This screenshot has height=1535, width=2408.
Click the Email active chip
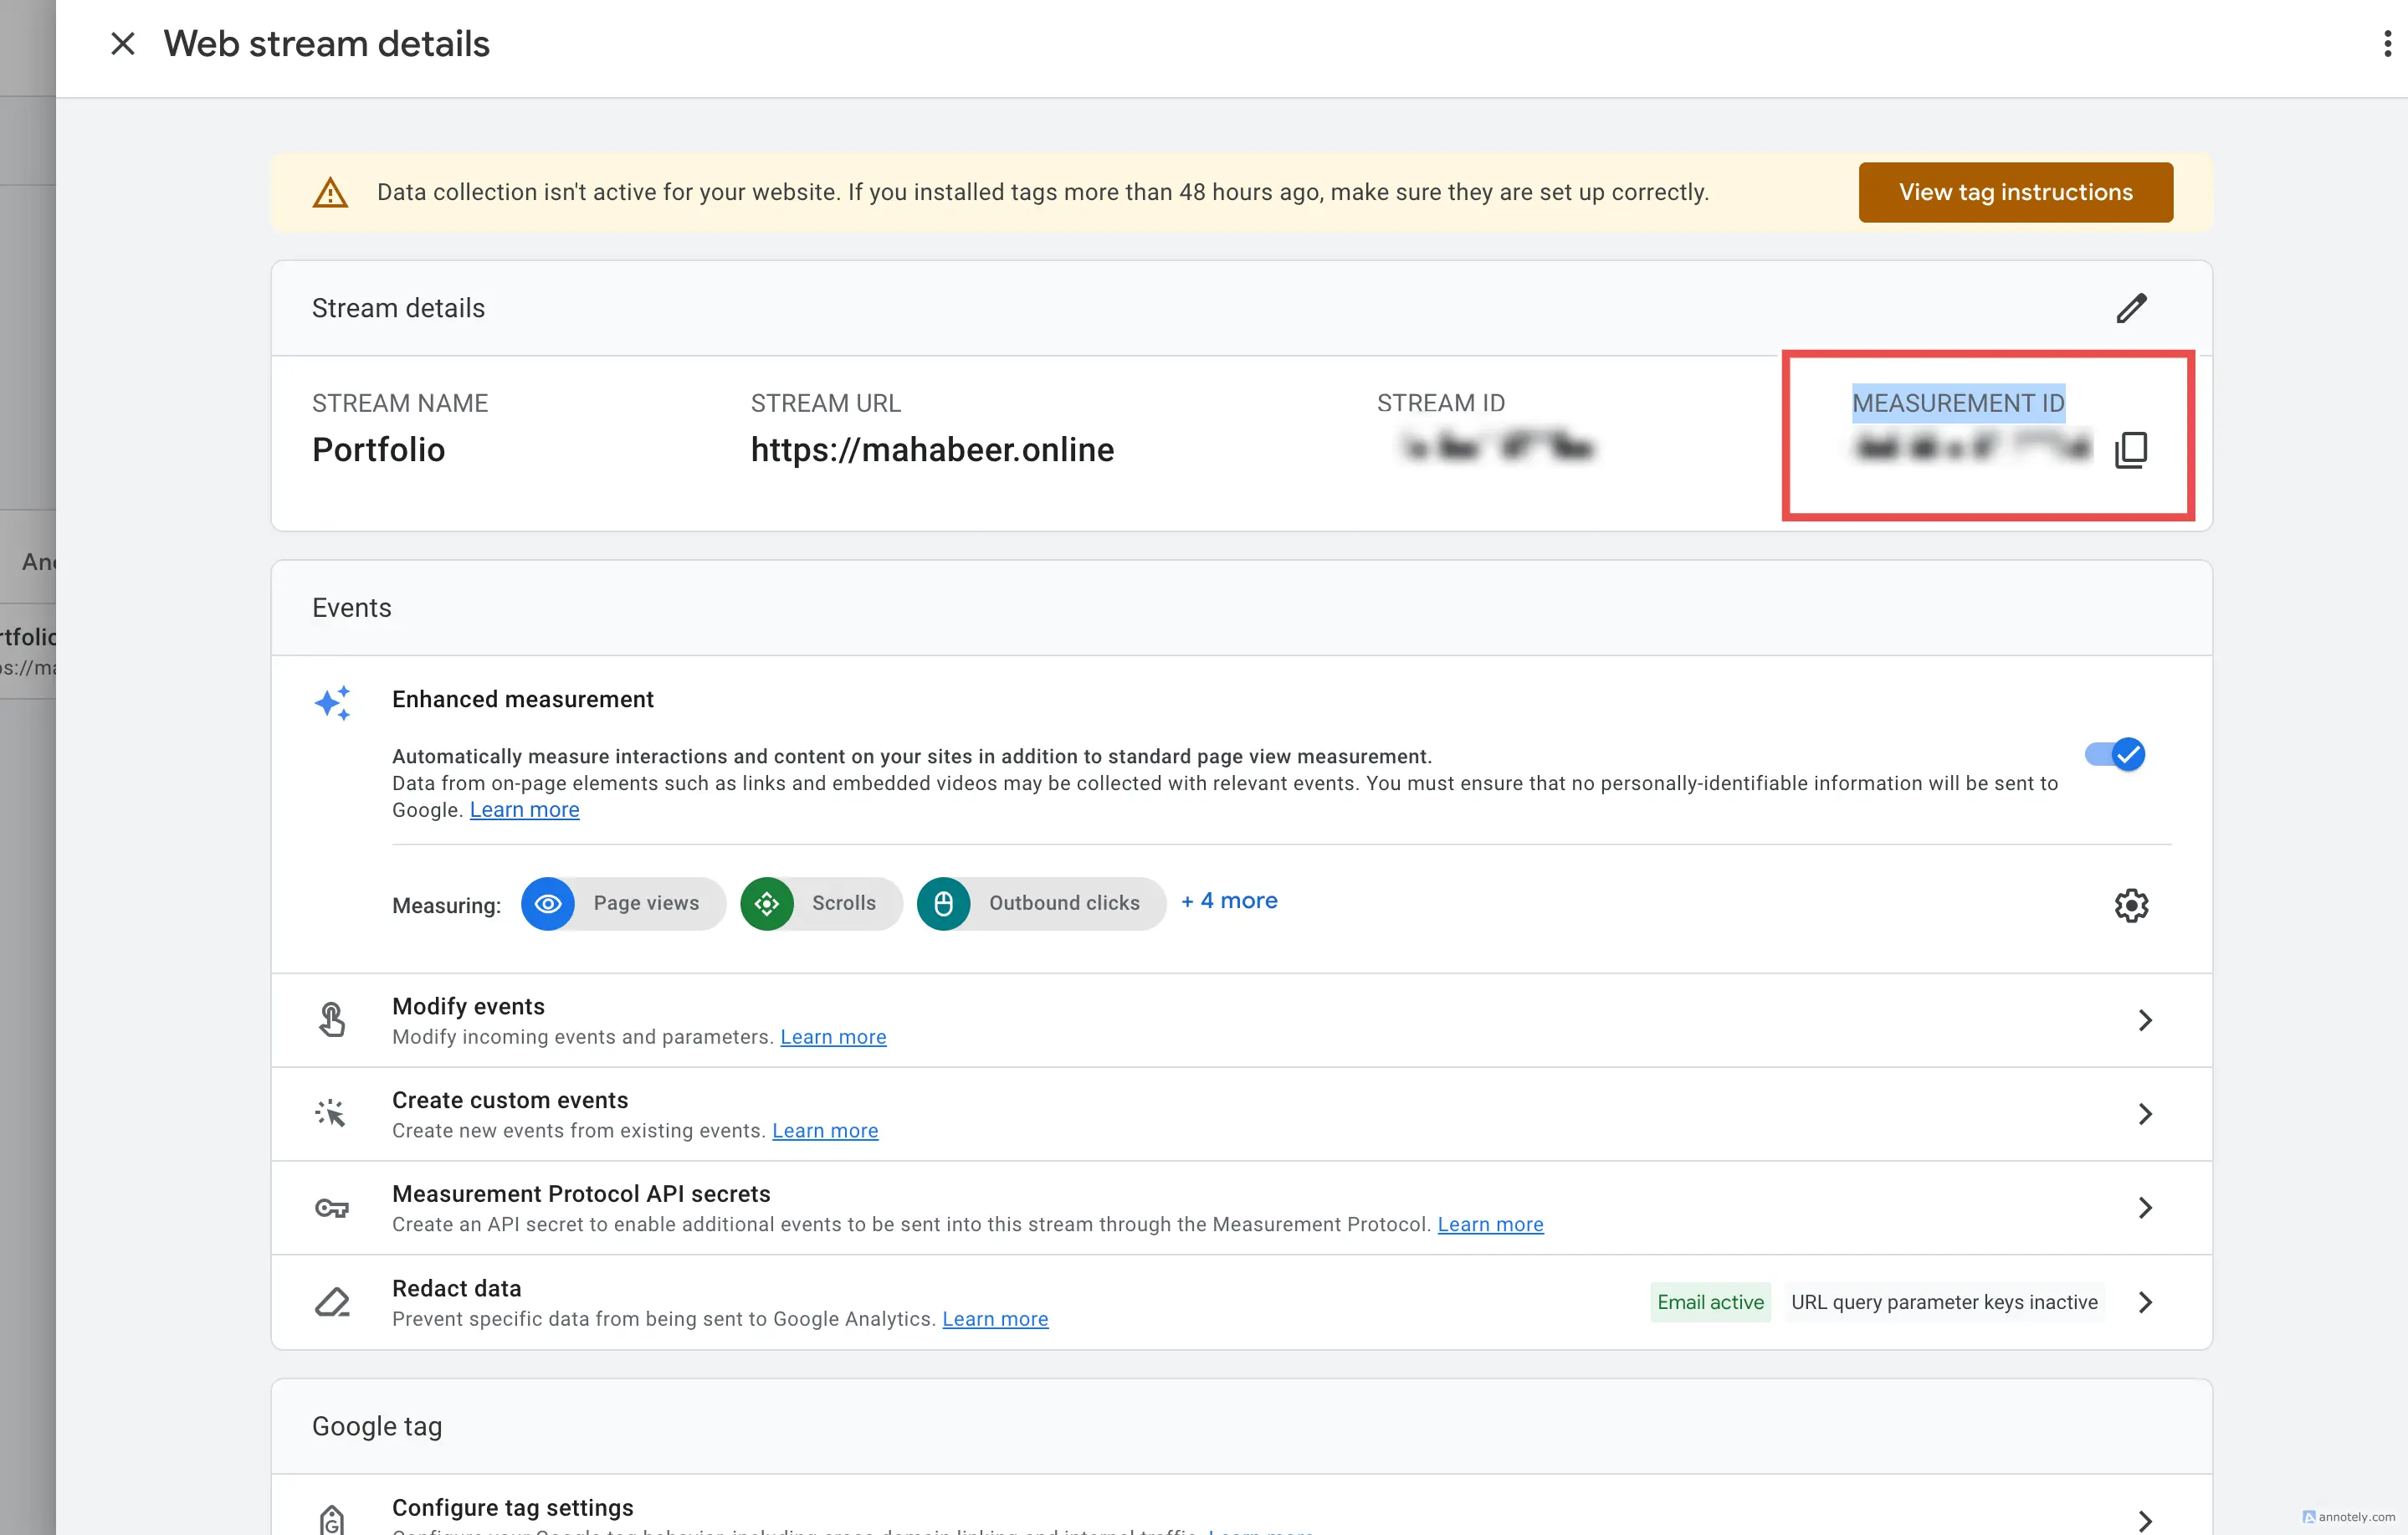[x=1709, y=1301]
